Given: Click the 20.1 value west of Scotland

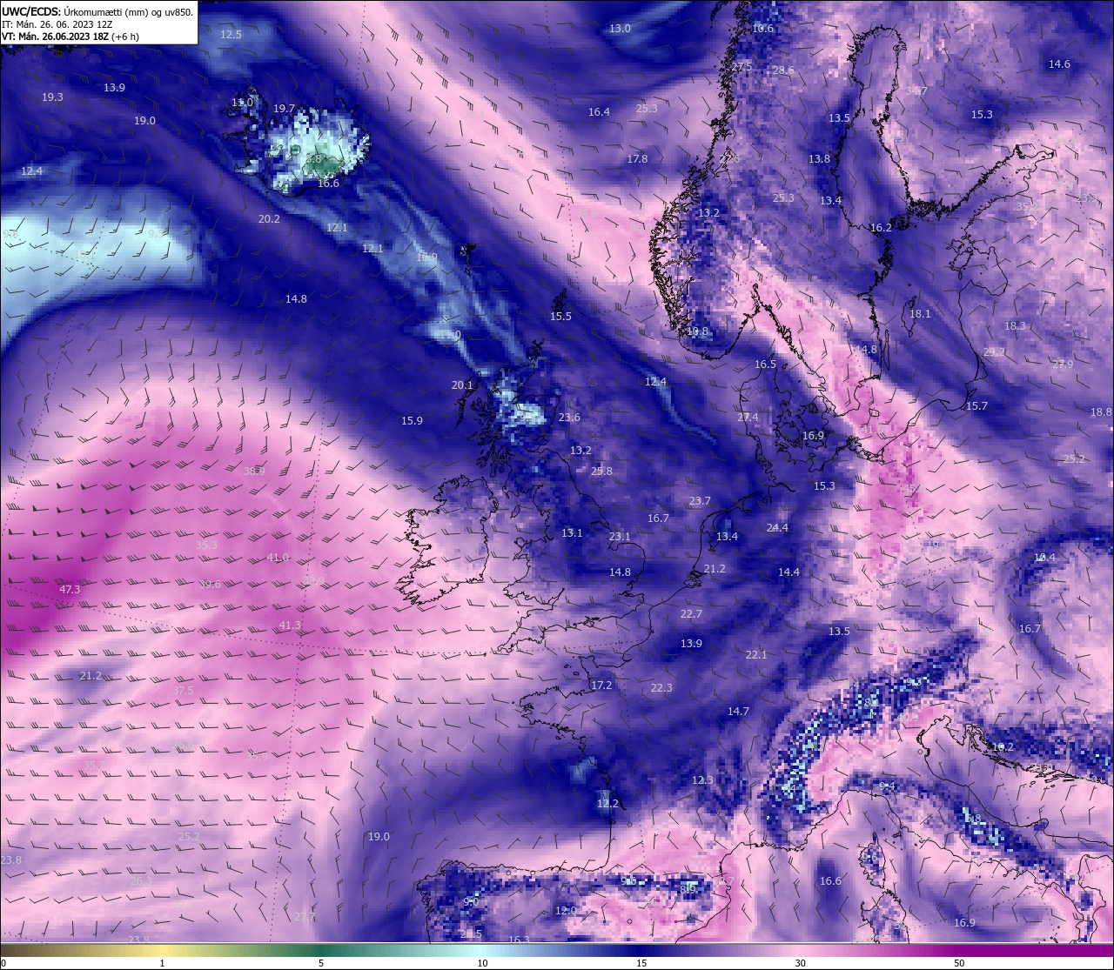Looking at the screenshot, I should pyautogui.click(x=462, y=385).
